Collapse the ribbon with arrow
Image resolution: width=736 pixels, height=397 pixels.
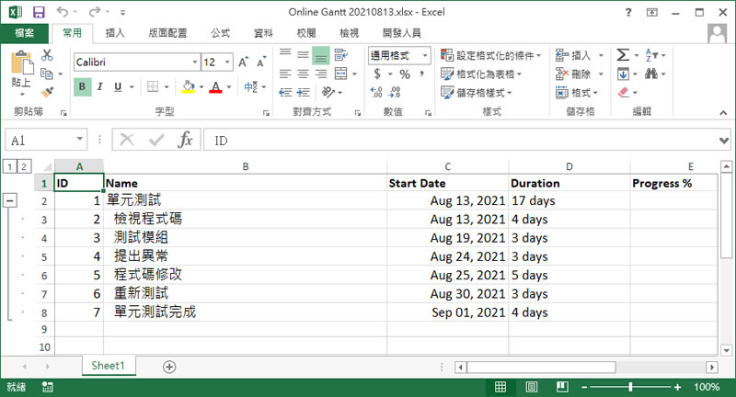(x=723, y=112)
